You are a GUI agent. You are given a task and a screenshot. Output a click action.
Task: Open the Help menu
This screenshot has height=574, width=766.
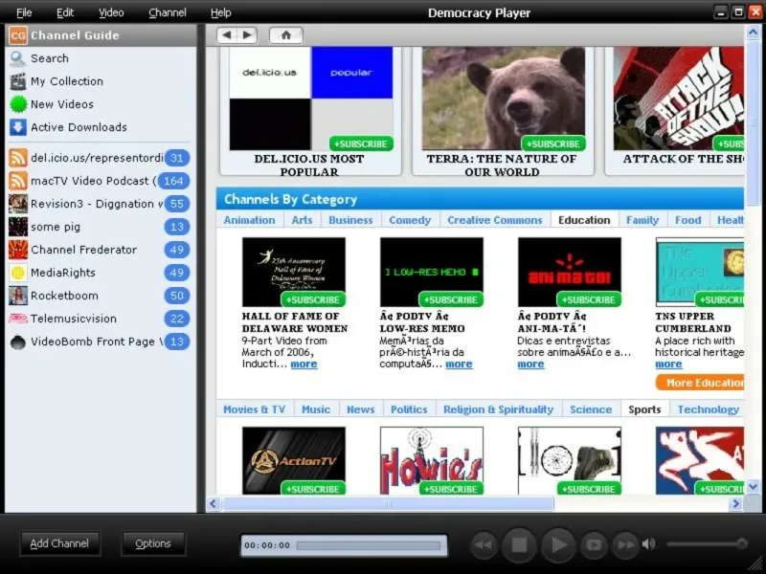tap(221, 12)
